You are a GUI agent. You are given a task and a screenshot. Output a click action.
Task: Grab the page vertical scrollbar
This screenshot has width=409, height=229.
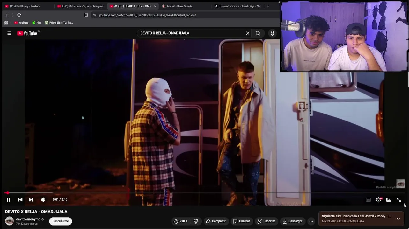click(x=408, y=80)
